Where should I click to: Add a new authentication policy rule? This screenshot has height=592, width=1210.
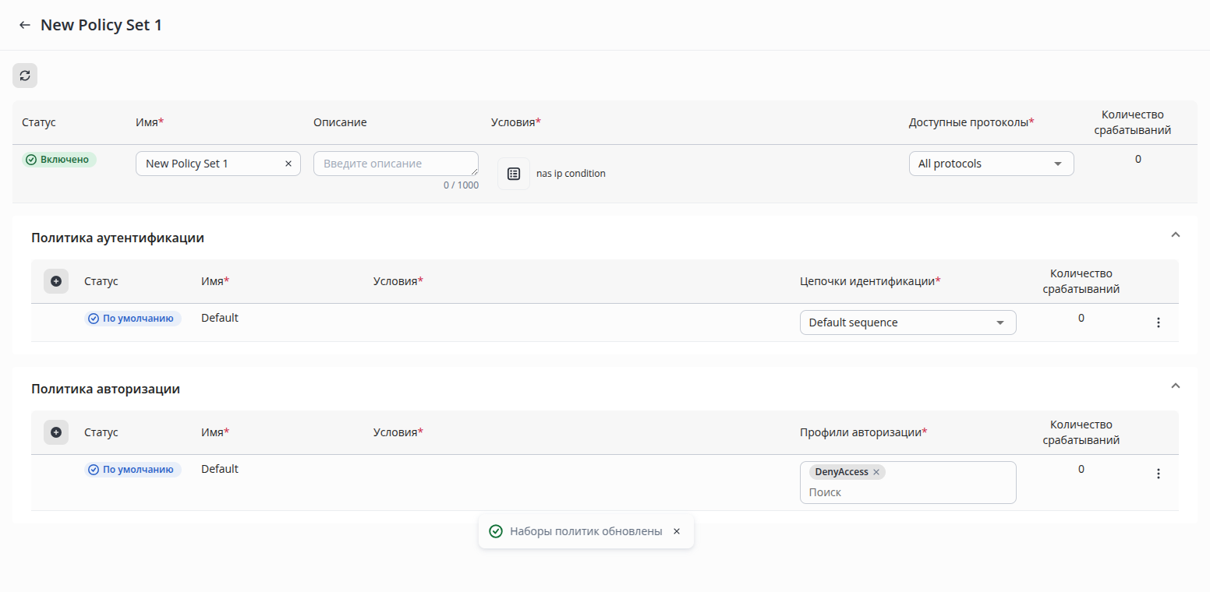(56, 281)
